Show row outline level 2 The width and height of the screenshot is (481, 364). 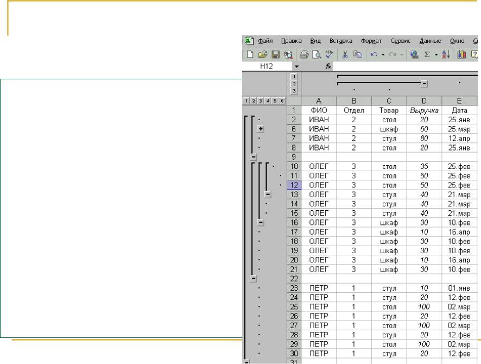point(254,101)
